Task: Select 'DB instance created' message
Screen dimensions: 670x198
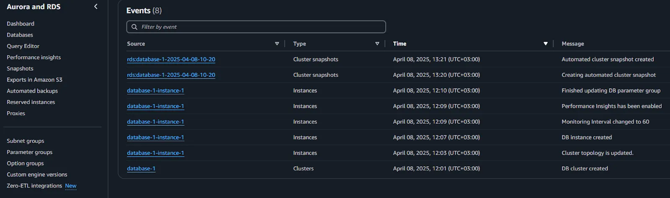Action: (587, 137)
